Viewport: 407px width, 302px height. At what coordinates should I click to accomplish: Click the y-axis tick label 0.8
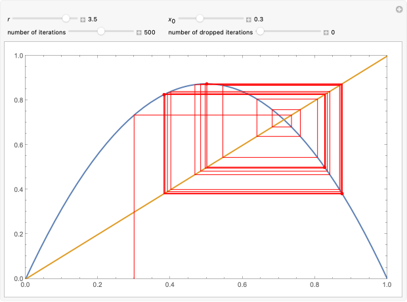[x=17, y=100]
